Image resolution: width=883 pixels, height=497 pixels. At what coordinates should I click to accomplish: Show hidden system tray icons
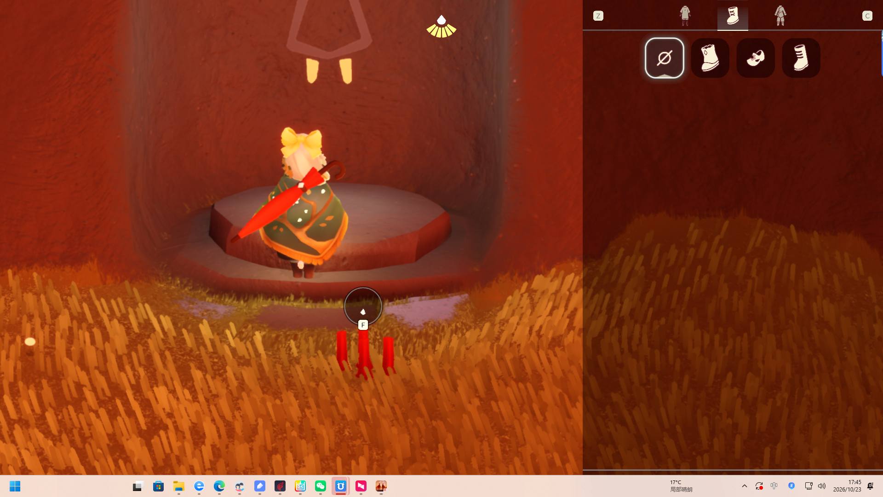coord(744,486)
